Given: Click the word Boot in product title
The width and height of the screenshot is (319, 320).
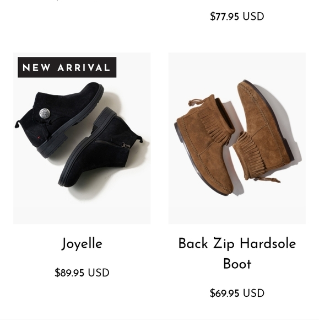Looking at the screenshot, I should point(237,264).
